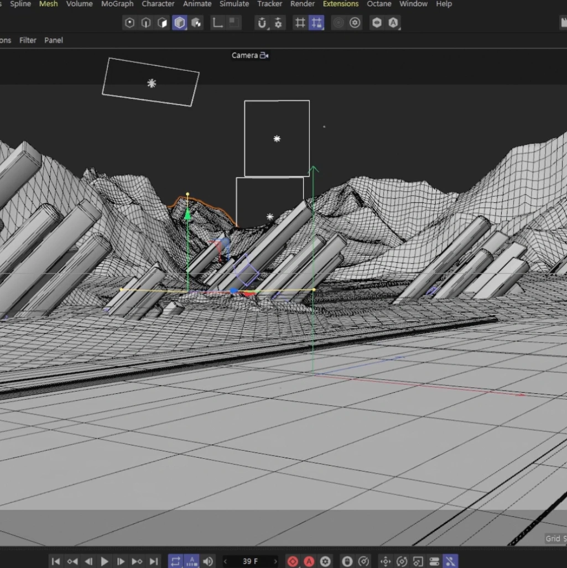The height and width of the screenshot is (568, 567).
Task: Activate Model mode cube icon
Action: pos(179,23)
